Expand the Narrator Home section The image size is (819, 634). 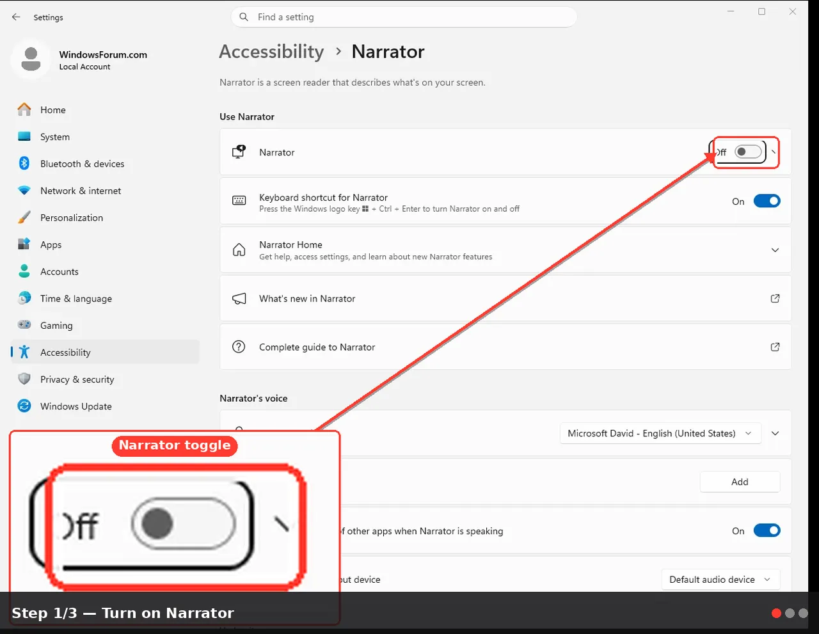point(775,250)
